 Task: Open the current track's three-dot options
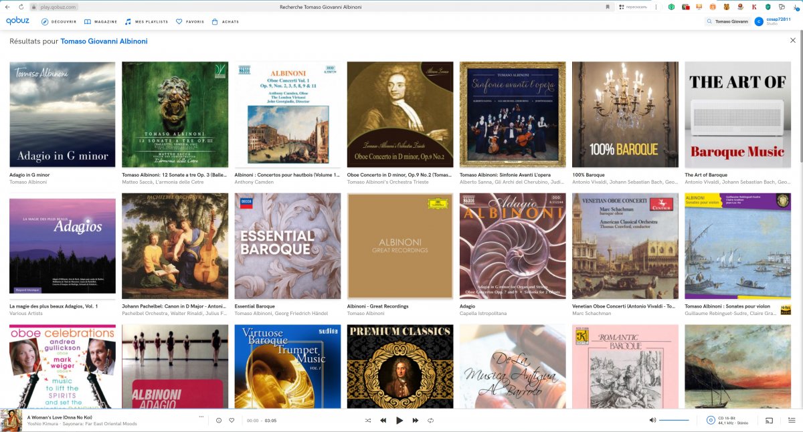[x=201, y=417]
